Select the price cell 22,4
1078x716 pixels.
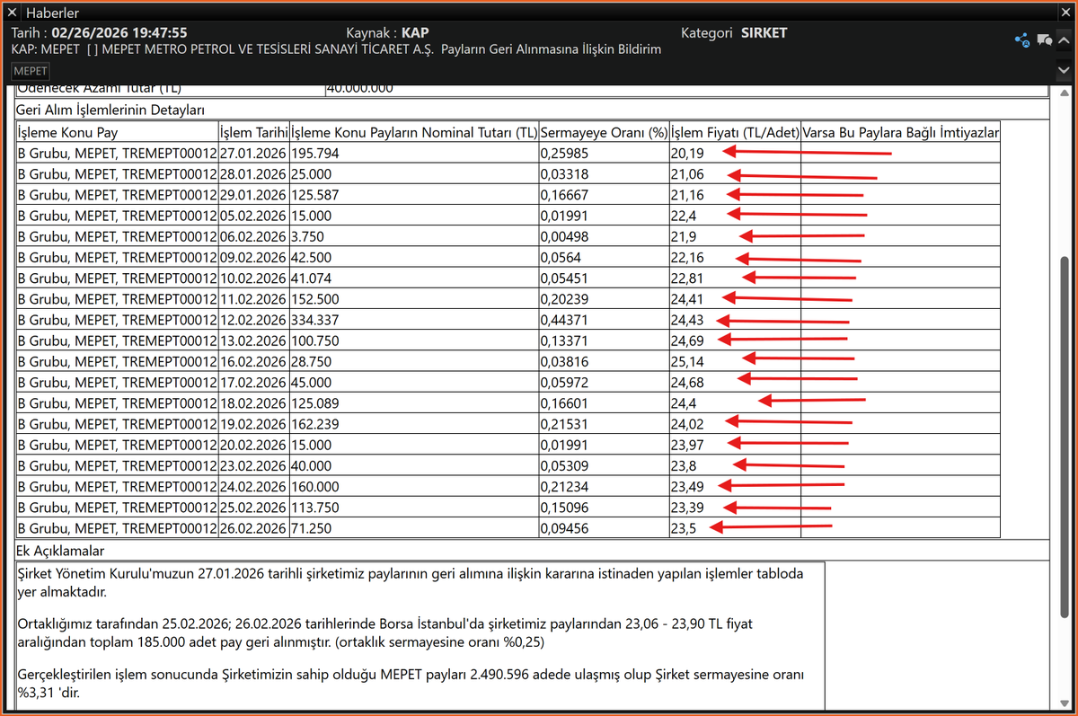click(x=735, y=216)
